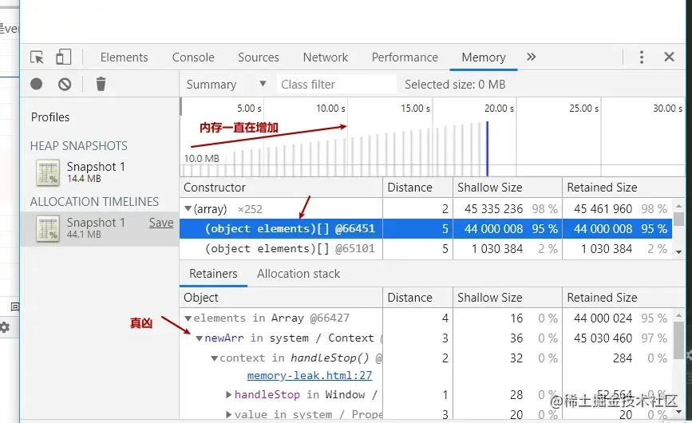Screen dimensions: 692x423
Task: Switch to the Retainers tab
Action: (x=213, y=274)
